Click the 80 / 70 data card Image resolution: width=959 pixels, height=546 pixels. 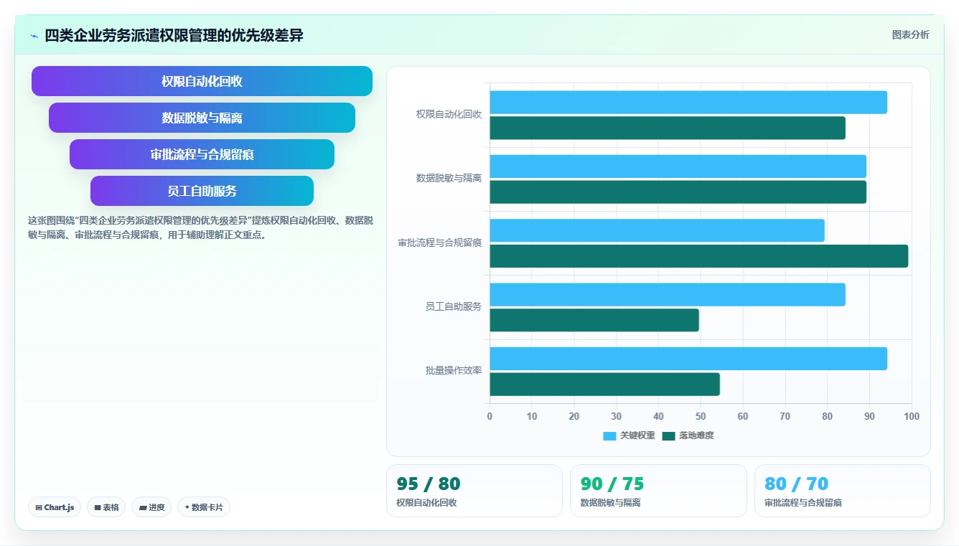coord(843,491)
